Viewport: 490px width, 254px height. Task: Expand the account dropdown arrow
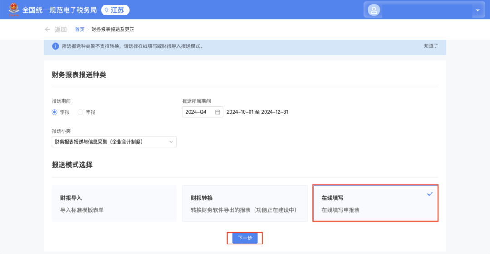tap(477, 10)
